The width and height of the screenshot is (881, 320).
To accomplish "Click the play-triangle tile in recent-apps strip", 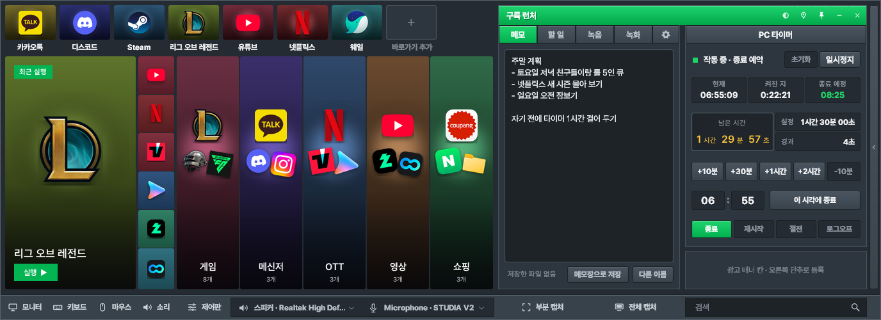I will (156, 191).
